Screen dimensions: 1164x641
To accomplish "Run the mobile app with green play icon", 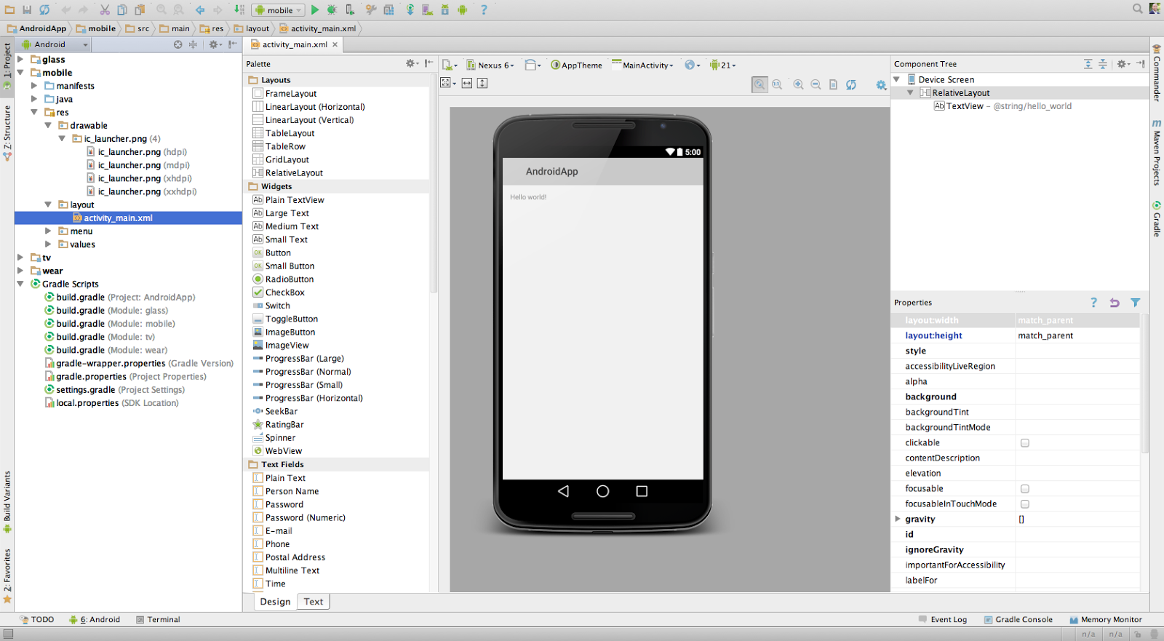I will tap(315, 9).
